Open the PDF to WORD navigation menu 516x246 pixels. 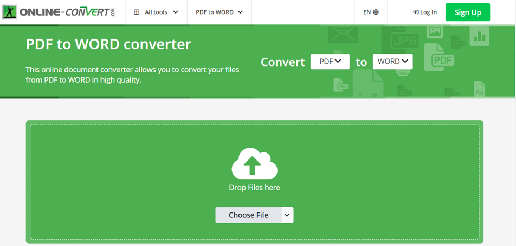(x=219, y=12)
